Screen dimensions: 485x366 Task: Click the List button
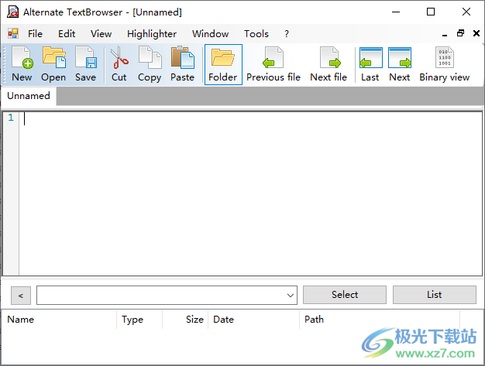point(435,295)
